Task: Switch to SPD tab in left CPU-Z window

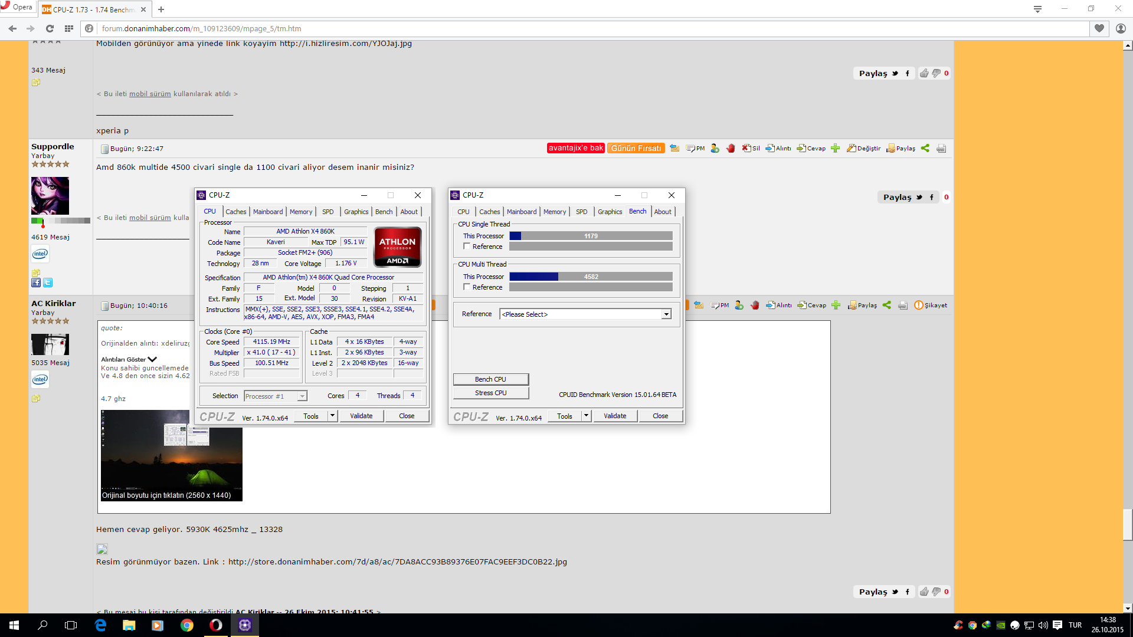Action: [x=328, y=212]
